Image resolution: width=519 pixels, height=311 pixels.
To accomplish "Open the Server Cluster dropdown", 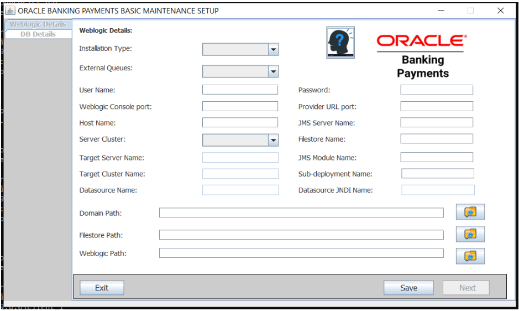I will click(x=240, y=140).
